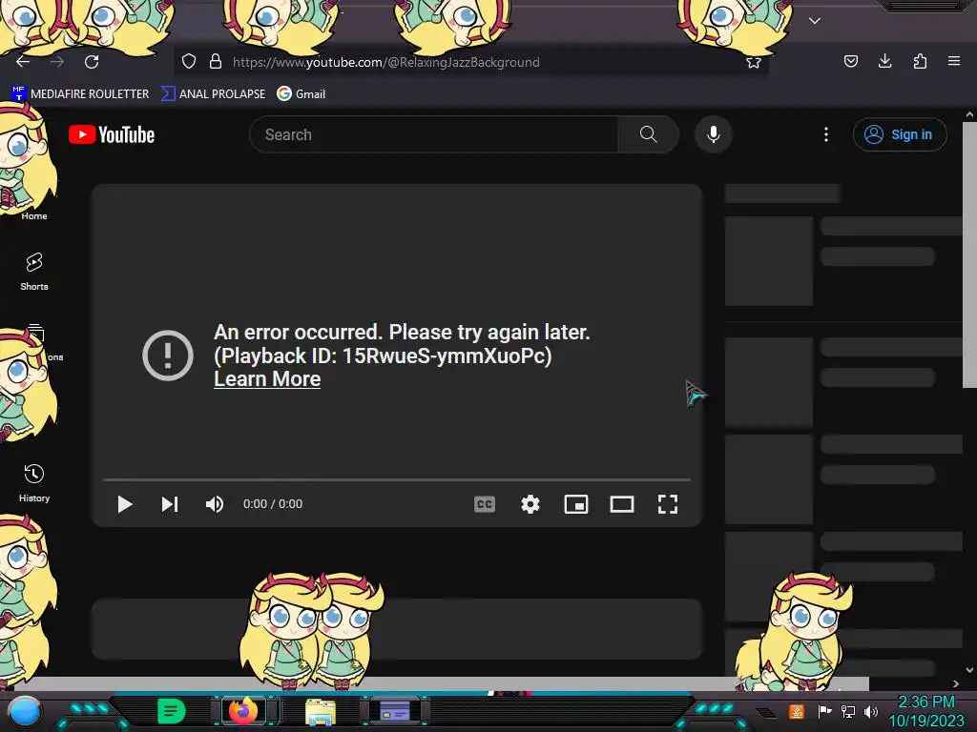The width and height of the screenshot is (977, 732).
Task: Switch to theater mode view
Action: pos(622,504)
